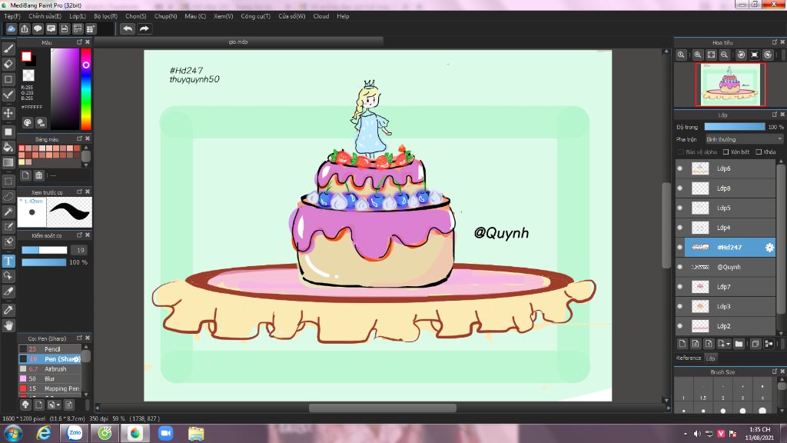Open the Pha trộn blend mode dropdown
Viewport: 787px width, 443px height.
(744, 139)
